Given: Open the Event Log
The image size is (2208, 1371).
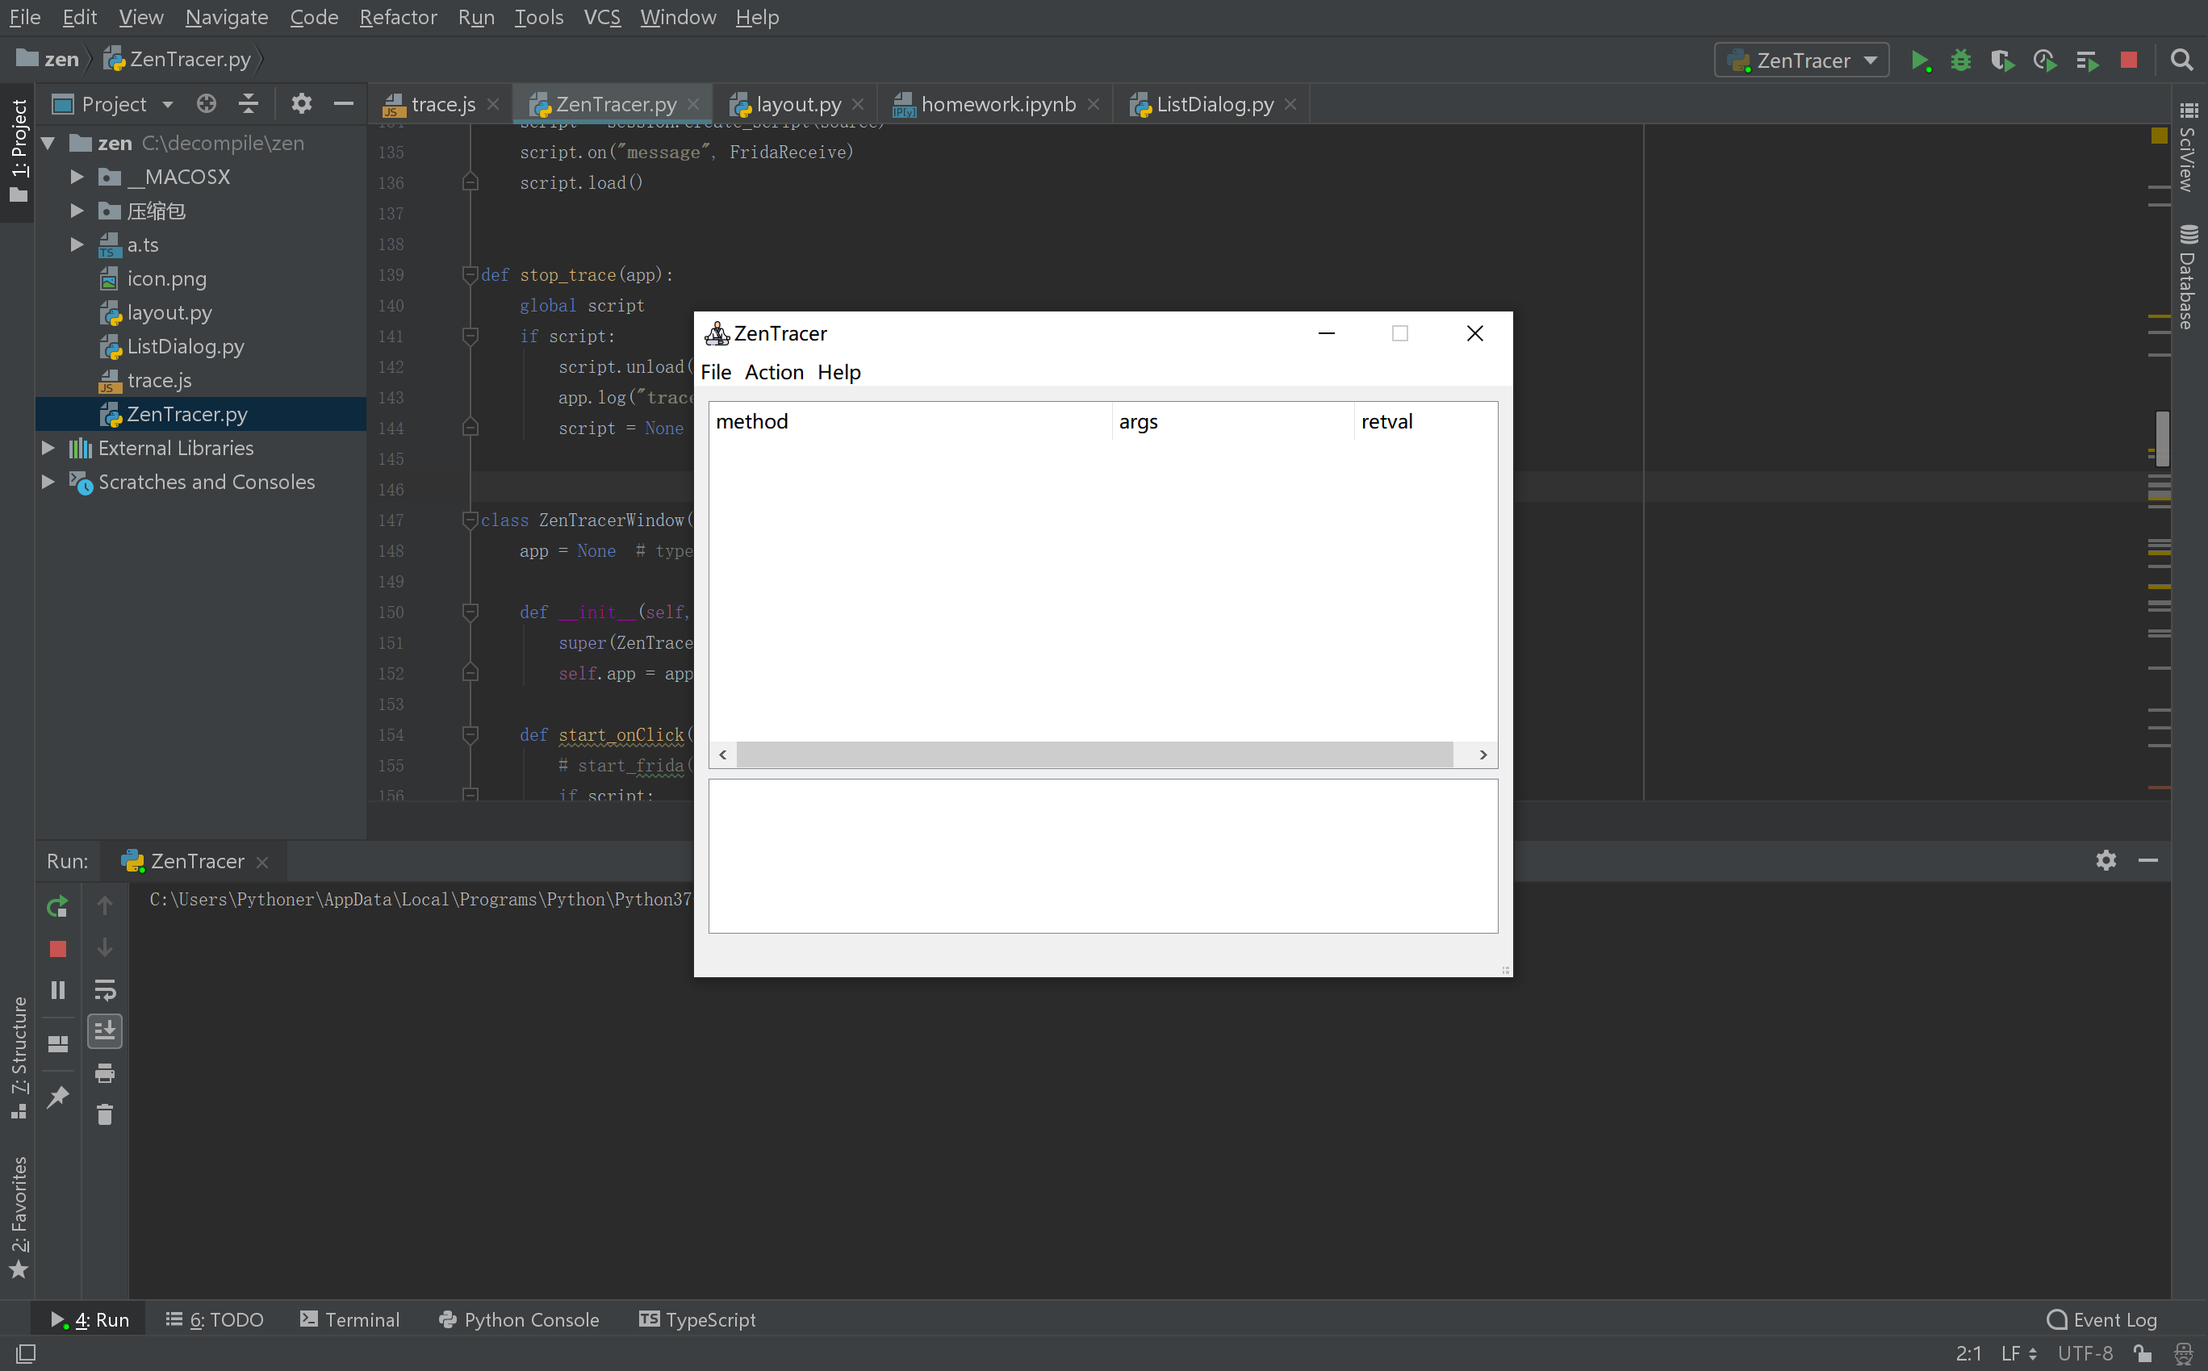Looking at the screenshot, I should [2102, 1319].
